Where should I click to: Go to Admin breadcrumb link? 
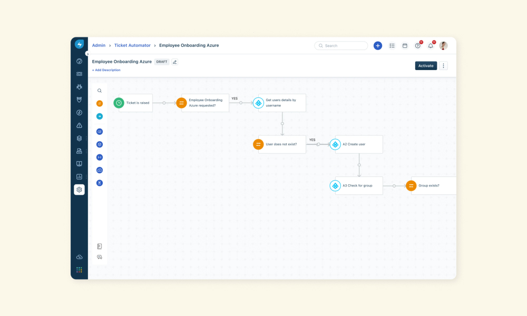(99, 45)
